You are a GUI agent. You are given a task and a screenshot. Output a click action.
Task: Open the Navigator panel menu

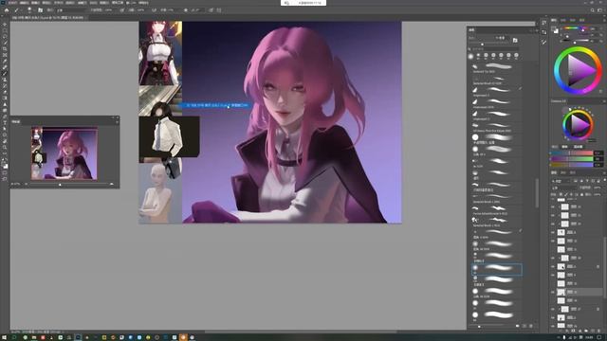[x=117, y=121]
